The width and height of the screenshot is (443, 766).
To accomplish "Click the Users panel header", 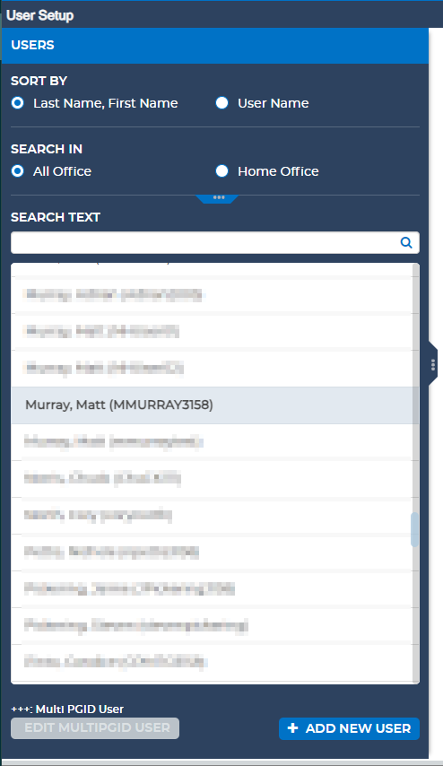I will (215, 46).
